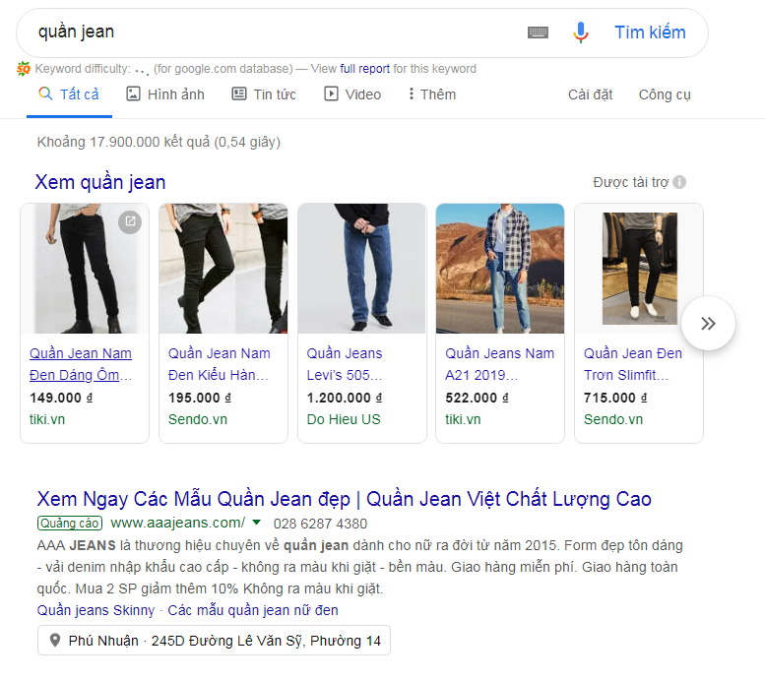The width and height of the screenshot is (765, 681).
Task: Click the on-screen keyboard icon
Action: point(539,32)
